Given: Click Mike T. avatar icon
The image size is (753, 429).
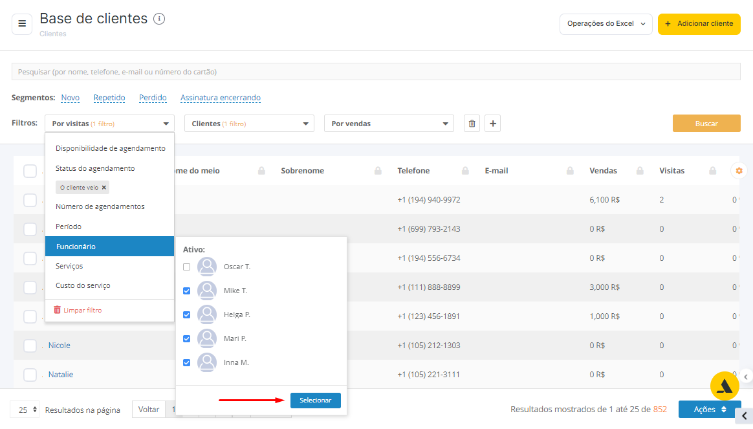Looking at the screenshot, I should click(207, 291).
